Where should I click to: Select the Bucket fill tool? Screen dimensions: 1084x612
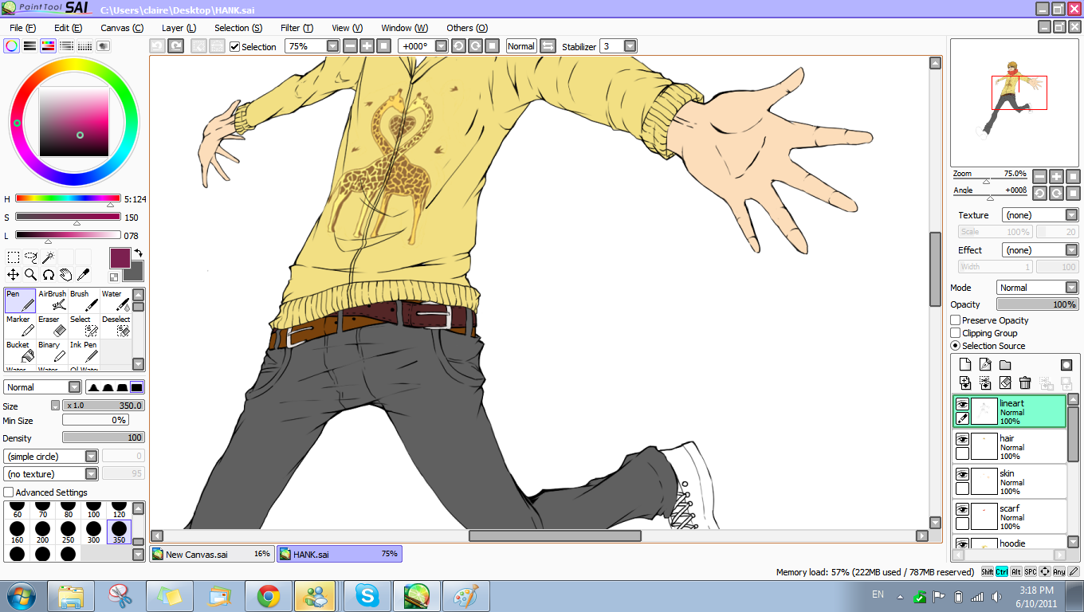click(20, 351)
